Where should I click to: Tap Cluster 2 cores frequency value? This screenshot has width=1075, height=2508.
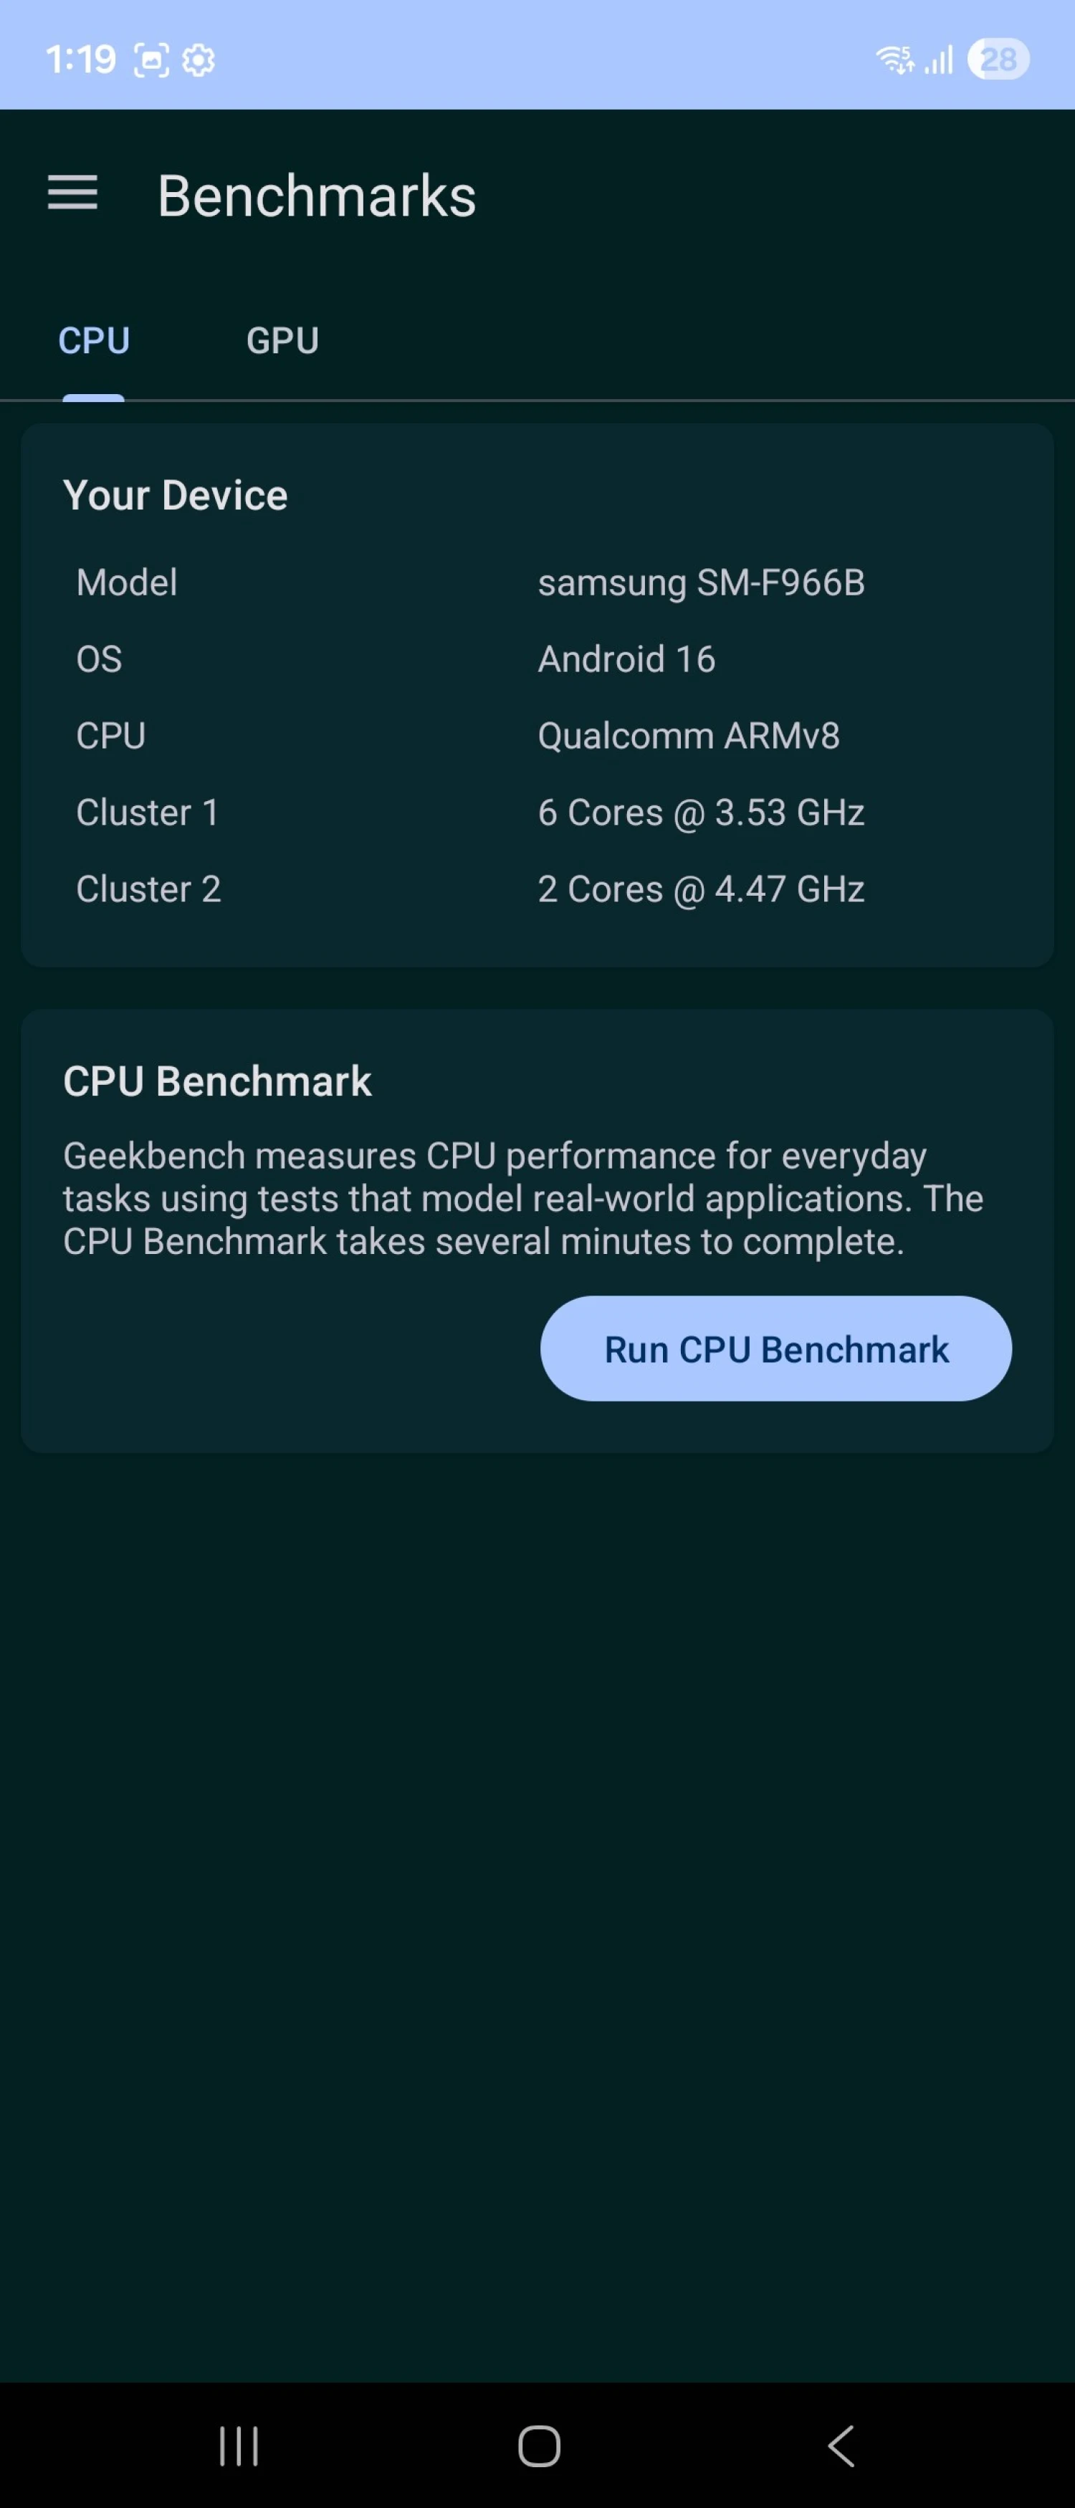[701, 889]
